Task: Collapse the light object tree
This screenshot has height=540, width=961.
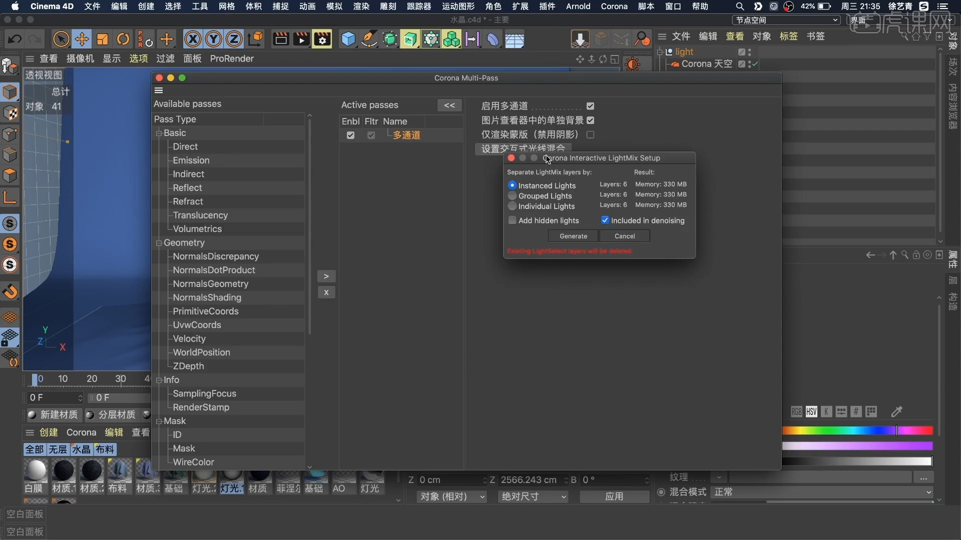Action: click(660, 52)
